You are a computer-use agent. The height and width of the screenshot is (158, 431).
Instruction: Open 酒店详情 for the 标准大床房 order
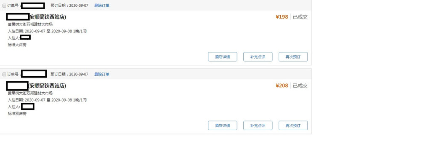click(222, 57)
